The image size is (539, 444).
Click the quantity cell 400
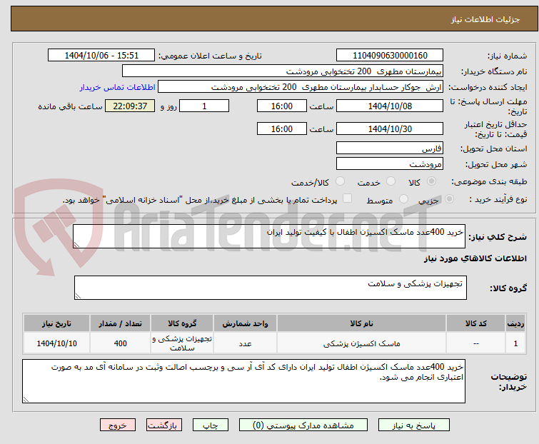pos(121,343)
